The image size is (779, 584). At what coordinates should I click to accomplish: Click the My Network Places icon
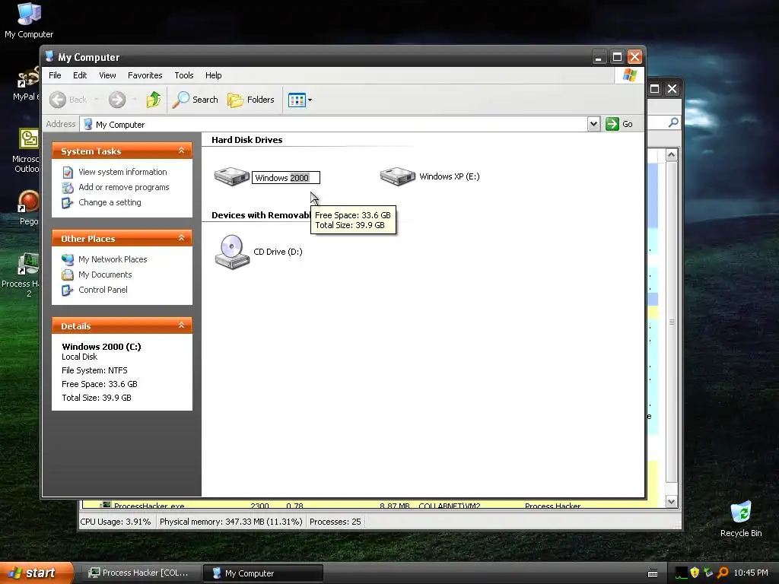68,260
